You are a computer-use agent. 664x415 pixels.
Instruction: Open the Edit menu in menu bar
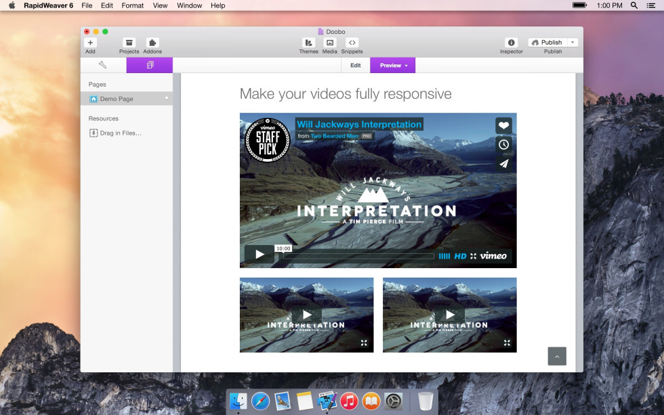tap(107, 5)
